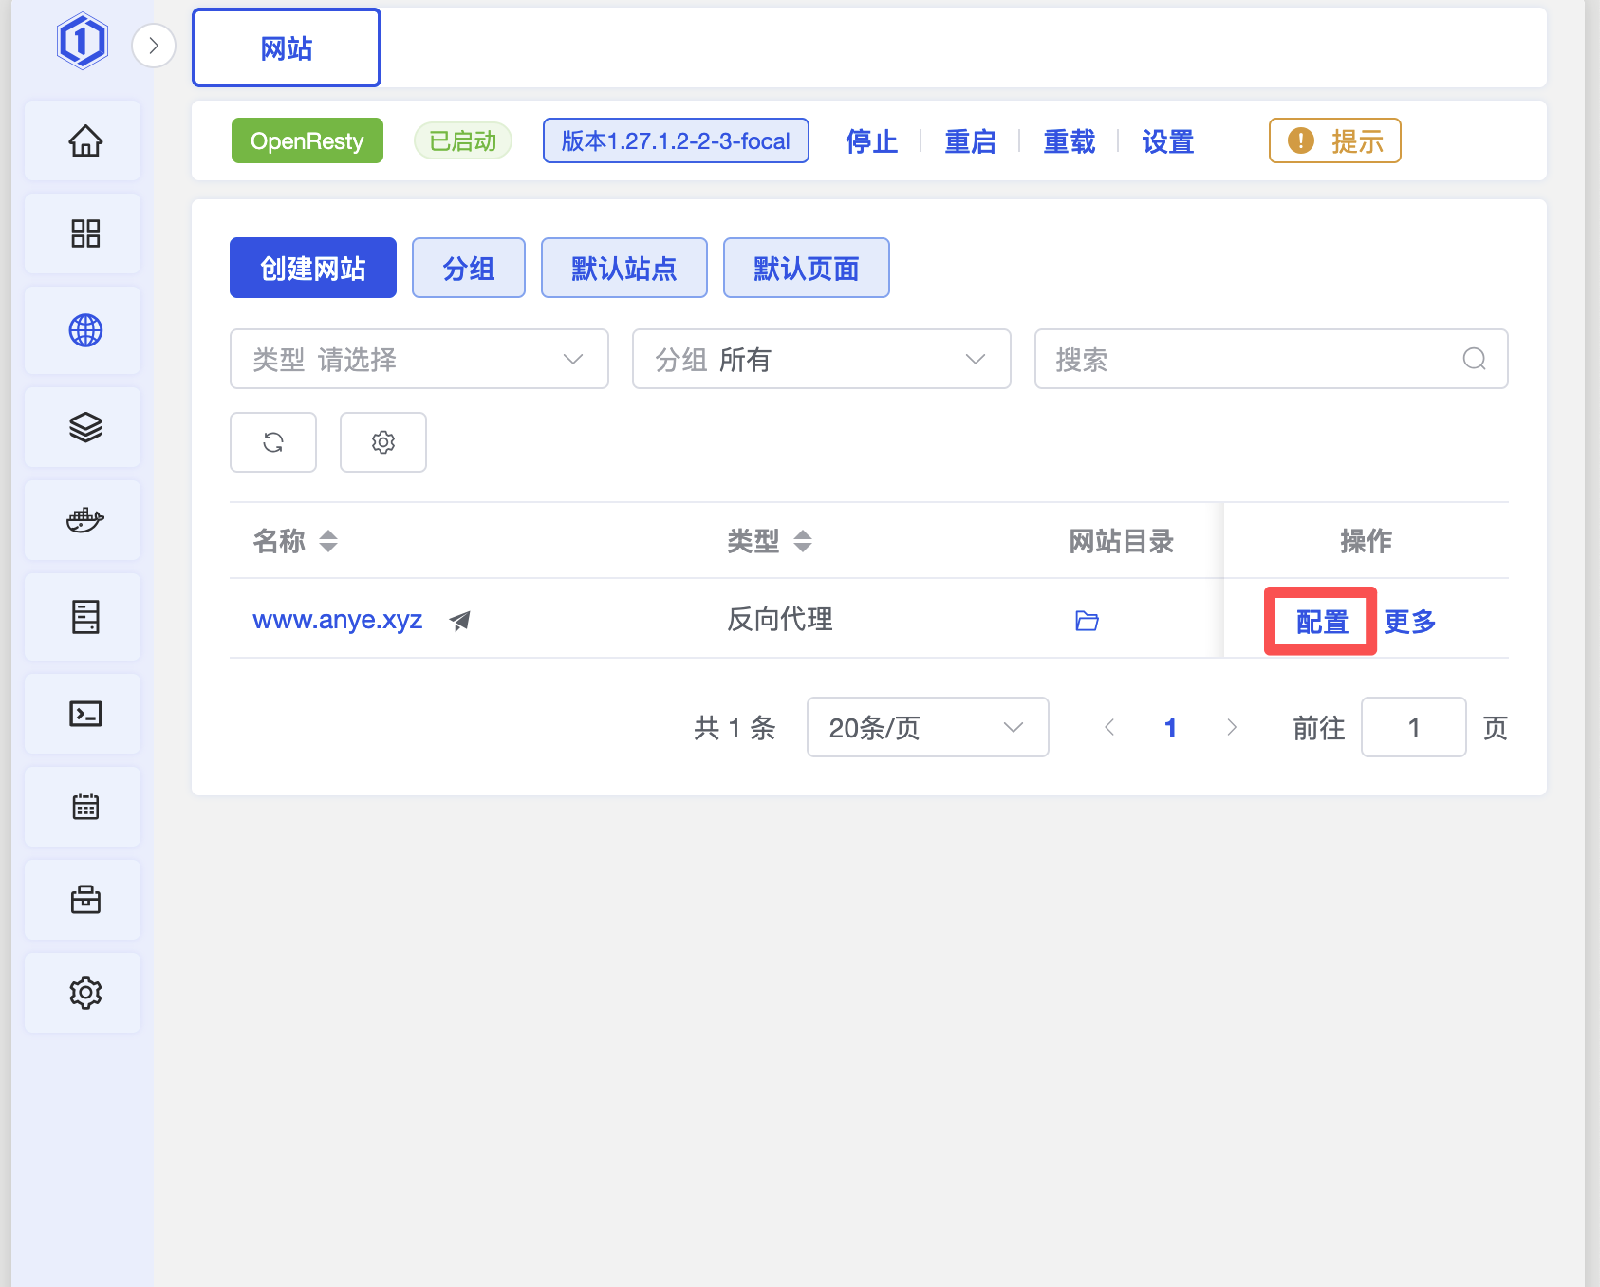Open the scheduled tasks calendar icon
The image size is (1600, 1287).
coord(85,807)
